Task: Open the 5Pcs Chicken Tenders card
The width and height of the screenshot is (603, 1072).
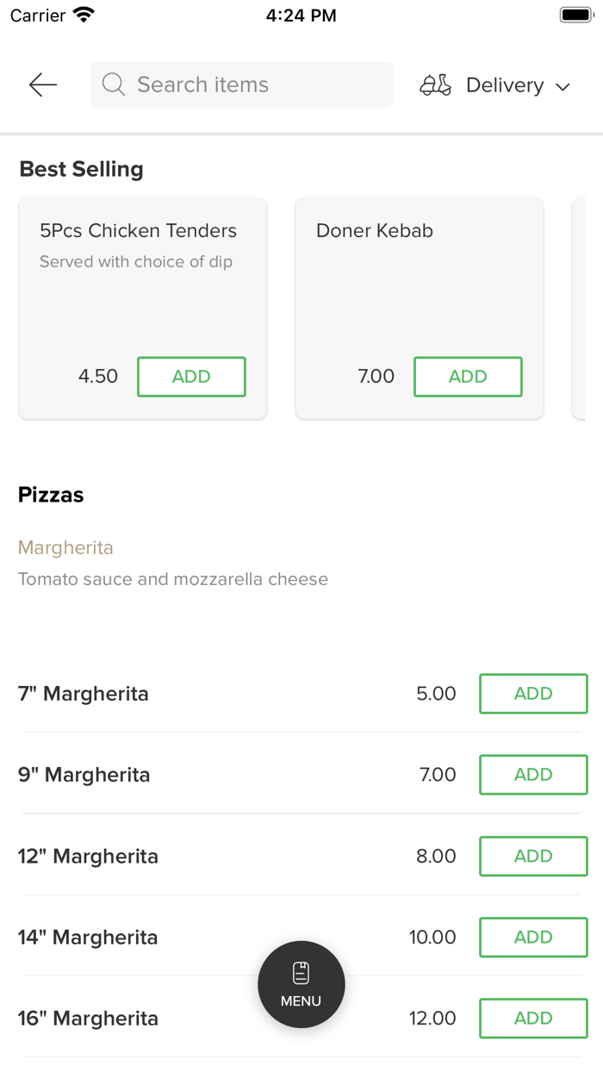Action: click(x=142, y=284)
